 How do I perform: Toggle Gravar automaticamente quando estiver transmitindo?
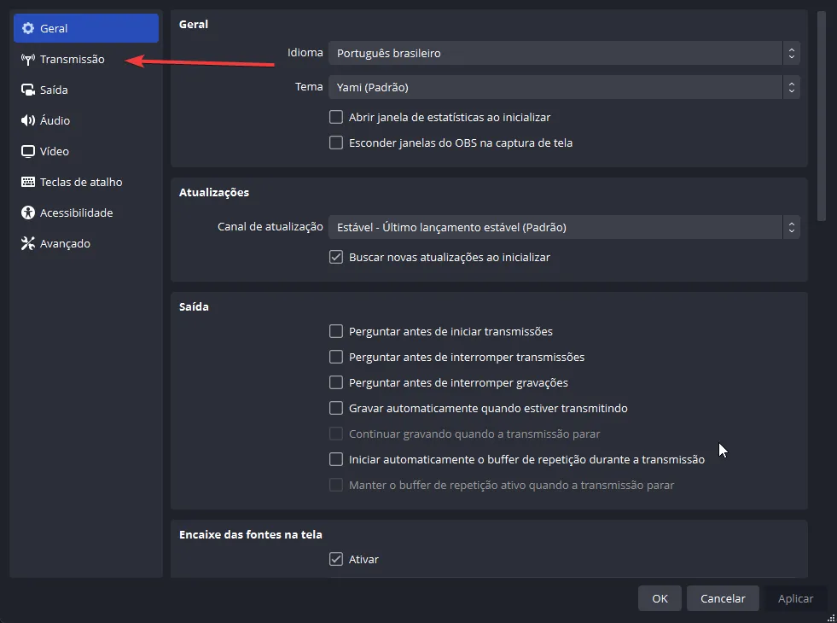tap(336, 408)
